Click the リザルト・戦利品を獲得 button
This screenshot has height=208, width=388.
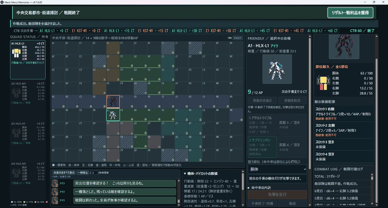click(x=350, y=13)
